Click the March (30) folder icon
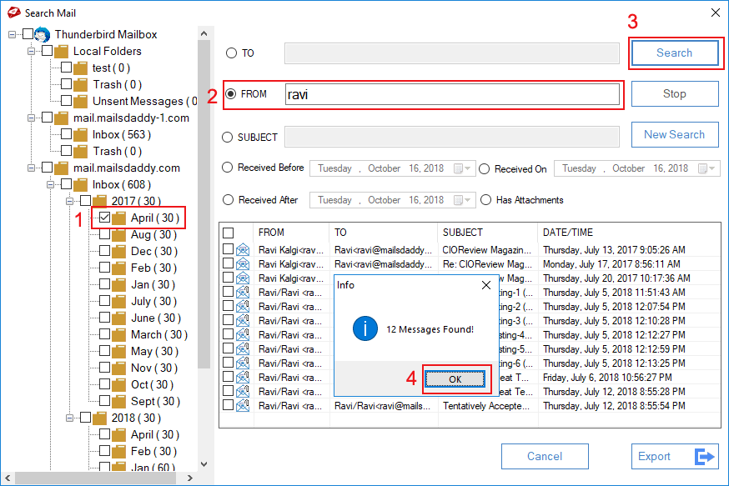Viewport: 729px width, 486px height. click(118, 335)
